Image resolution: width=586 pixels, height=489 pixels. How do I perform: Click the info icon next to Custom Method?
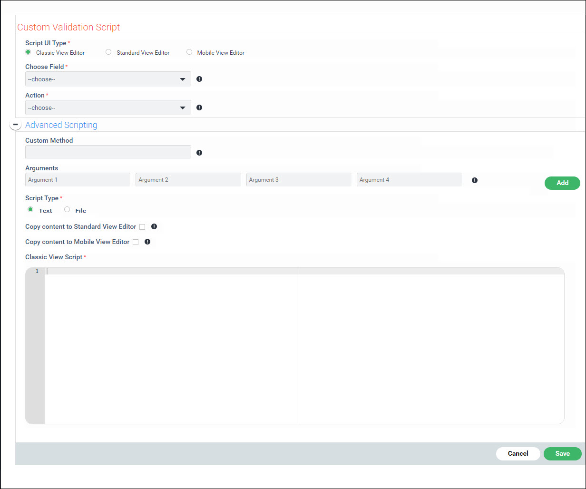click(199, 153)
